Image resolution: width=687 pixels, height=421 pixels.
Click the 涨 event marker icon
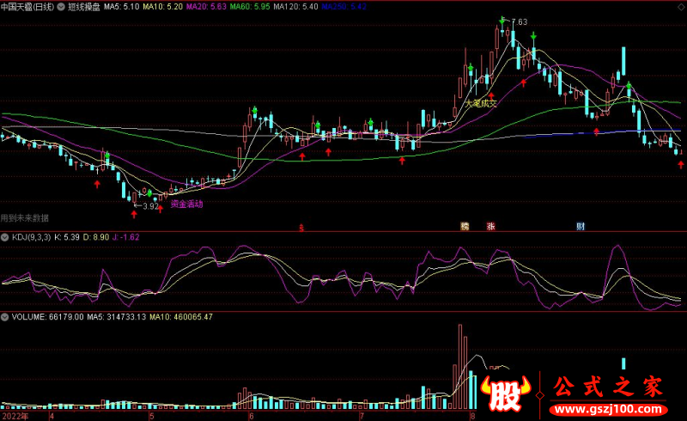point(491,227)
